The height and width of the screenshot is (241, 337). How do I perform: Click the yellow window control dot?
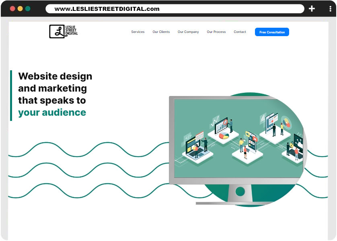tap(20, 9)
